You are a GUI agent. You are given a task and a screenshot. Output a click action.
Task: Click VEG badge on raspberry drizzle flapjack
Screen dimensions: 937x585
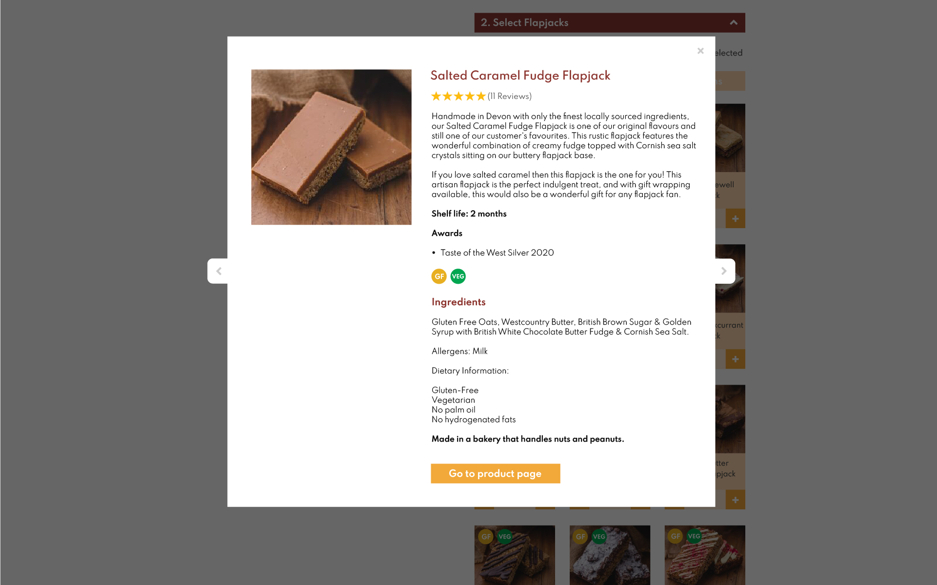point(694,536)
